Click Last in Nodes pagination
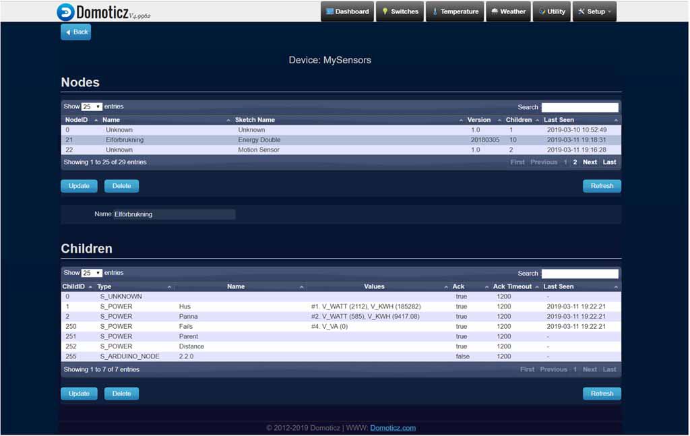Image resolution: width=690 pixels, height=436 pixels. 609,162
